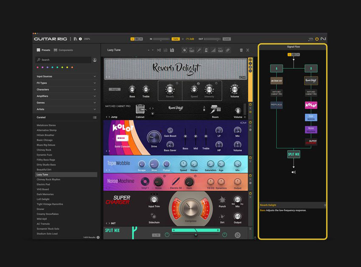The width and height of the screenshot is (361, 267).
Task: Show info with the header info icon
Action: [80, 39]
